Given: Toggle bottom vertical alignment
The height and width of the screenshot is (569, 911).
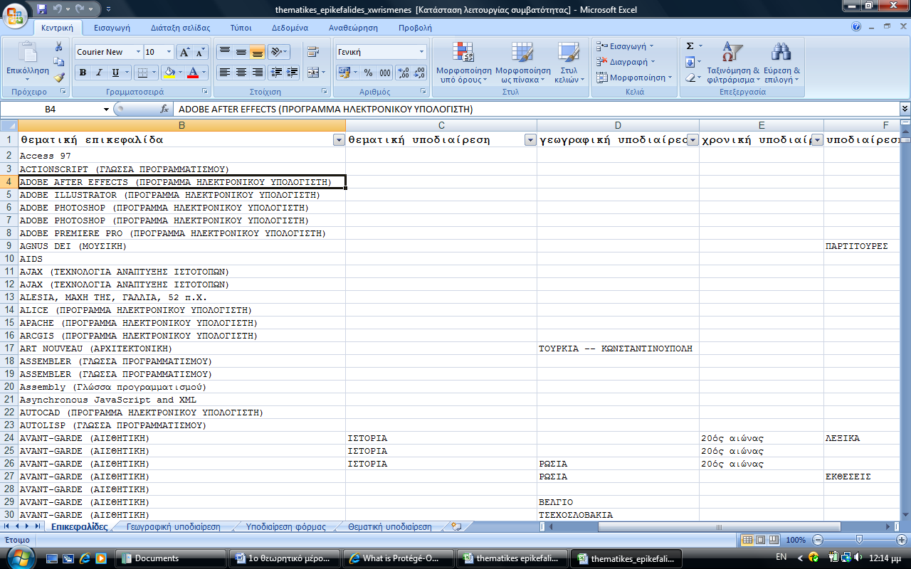Looking at the screenshot, I should [258, 52].
